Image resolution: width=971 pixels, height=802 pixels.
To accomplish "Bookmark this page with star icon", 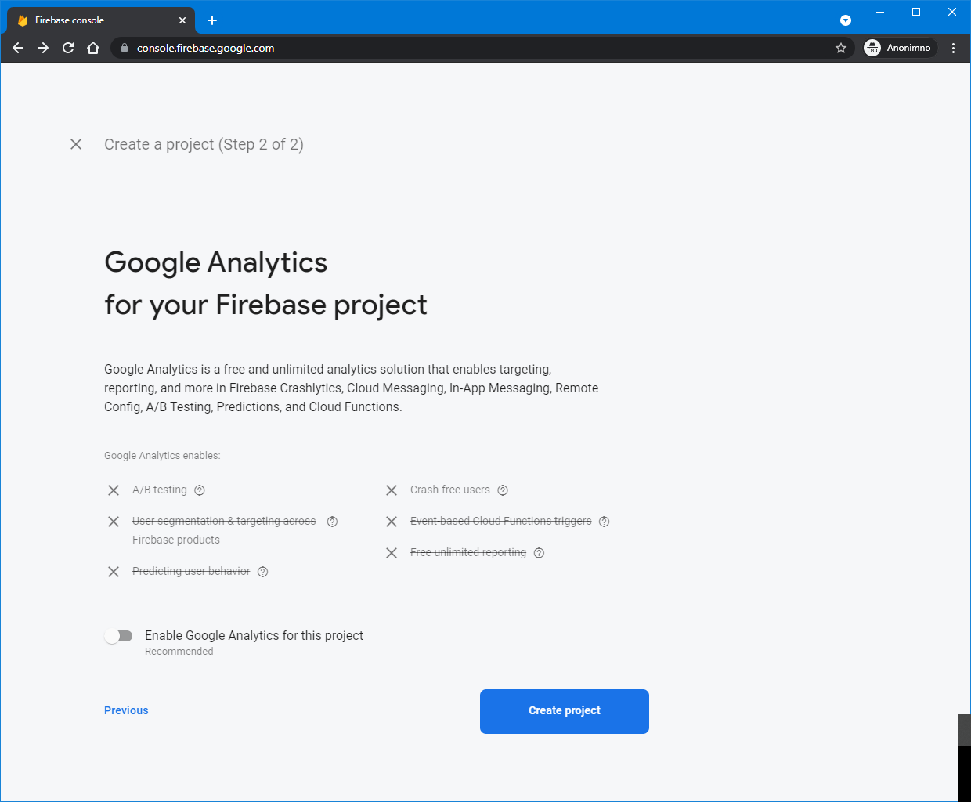I will 841,48.
